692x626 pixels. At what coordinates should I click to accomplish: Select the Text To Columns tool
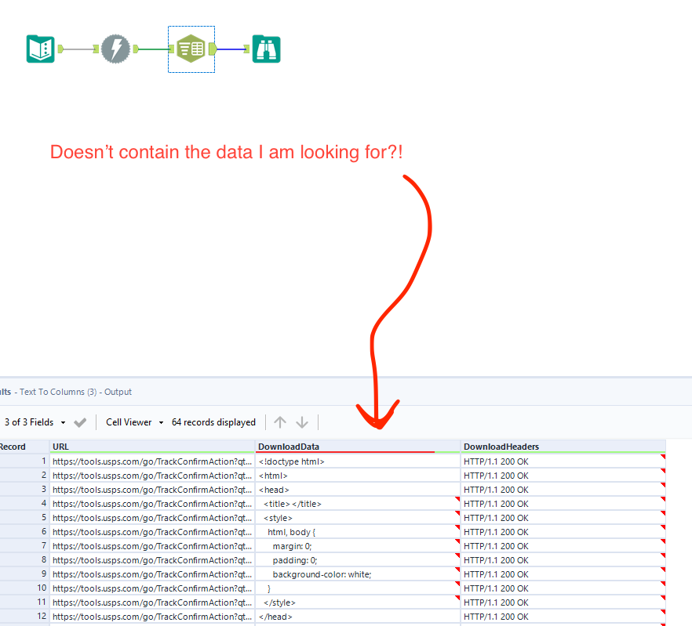191,49
